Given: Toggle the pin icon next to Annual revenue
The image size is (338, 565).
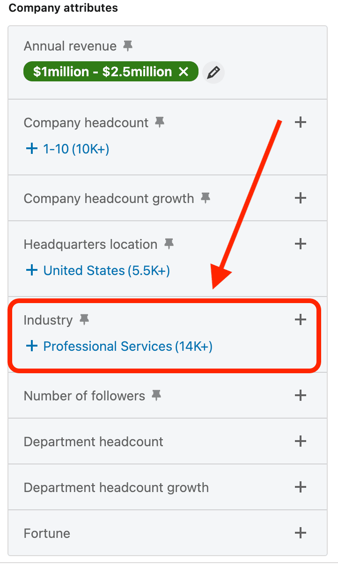Looking at the screenshot, I should pos(127,46).
